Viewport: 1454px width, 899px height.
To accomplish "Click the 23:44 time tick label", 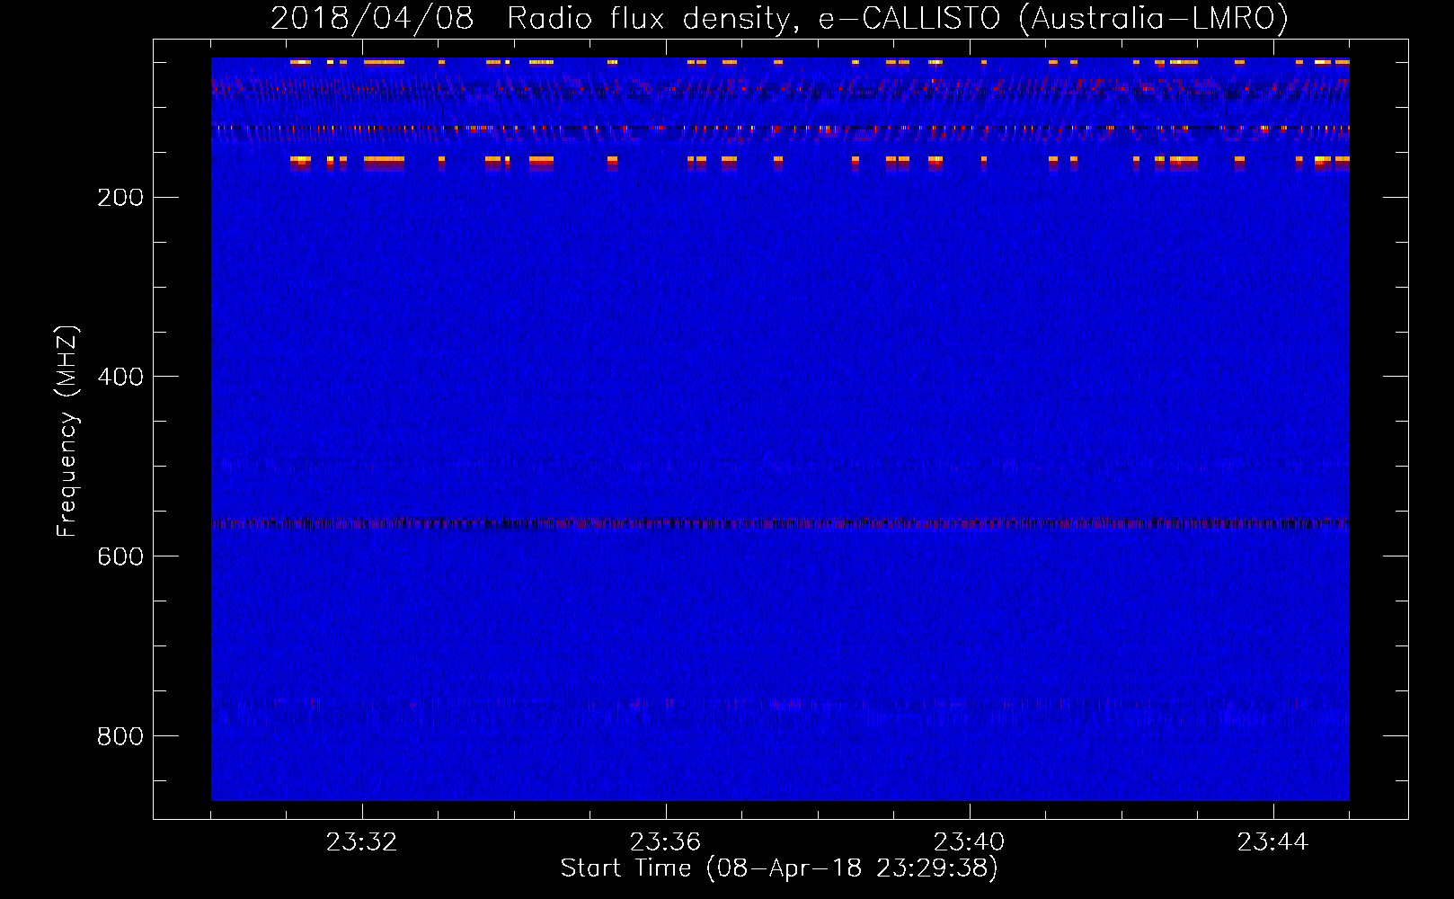I will pyautogui.click(x=1272, y=842).
